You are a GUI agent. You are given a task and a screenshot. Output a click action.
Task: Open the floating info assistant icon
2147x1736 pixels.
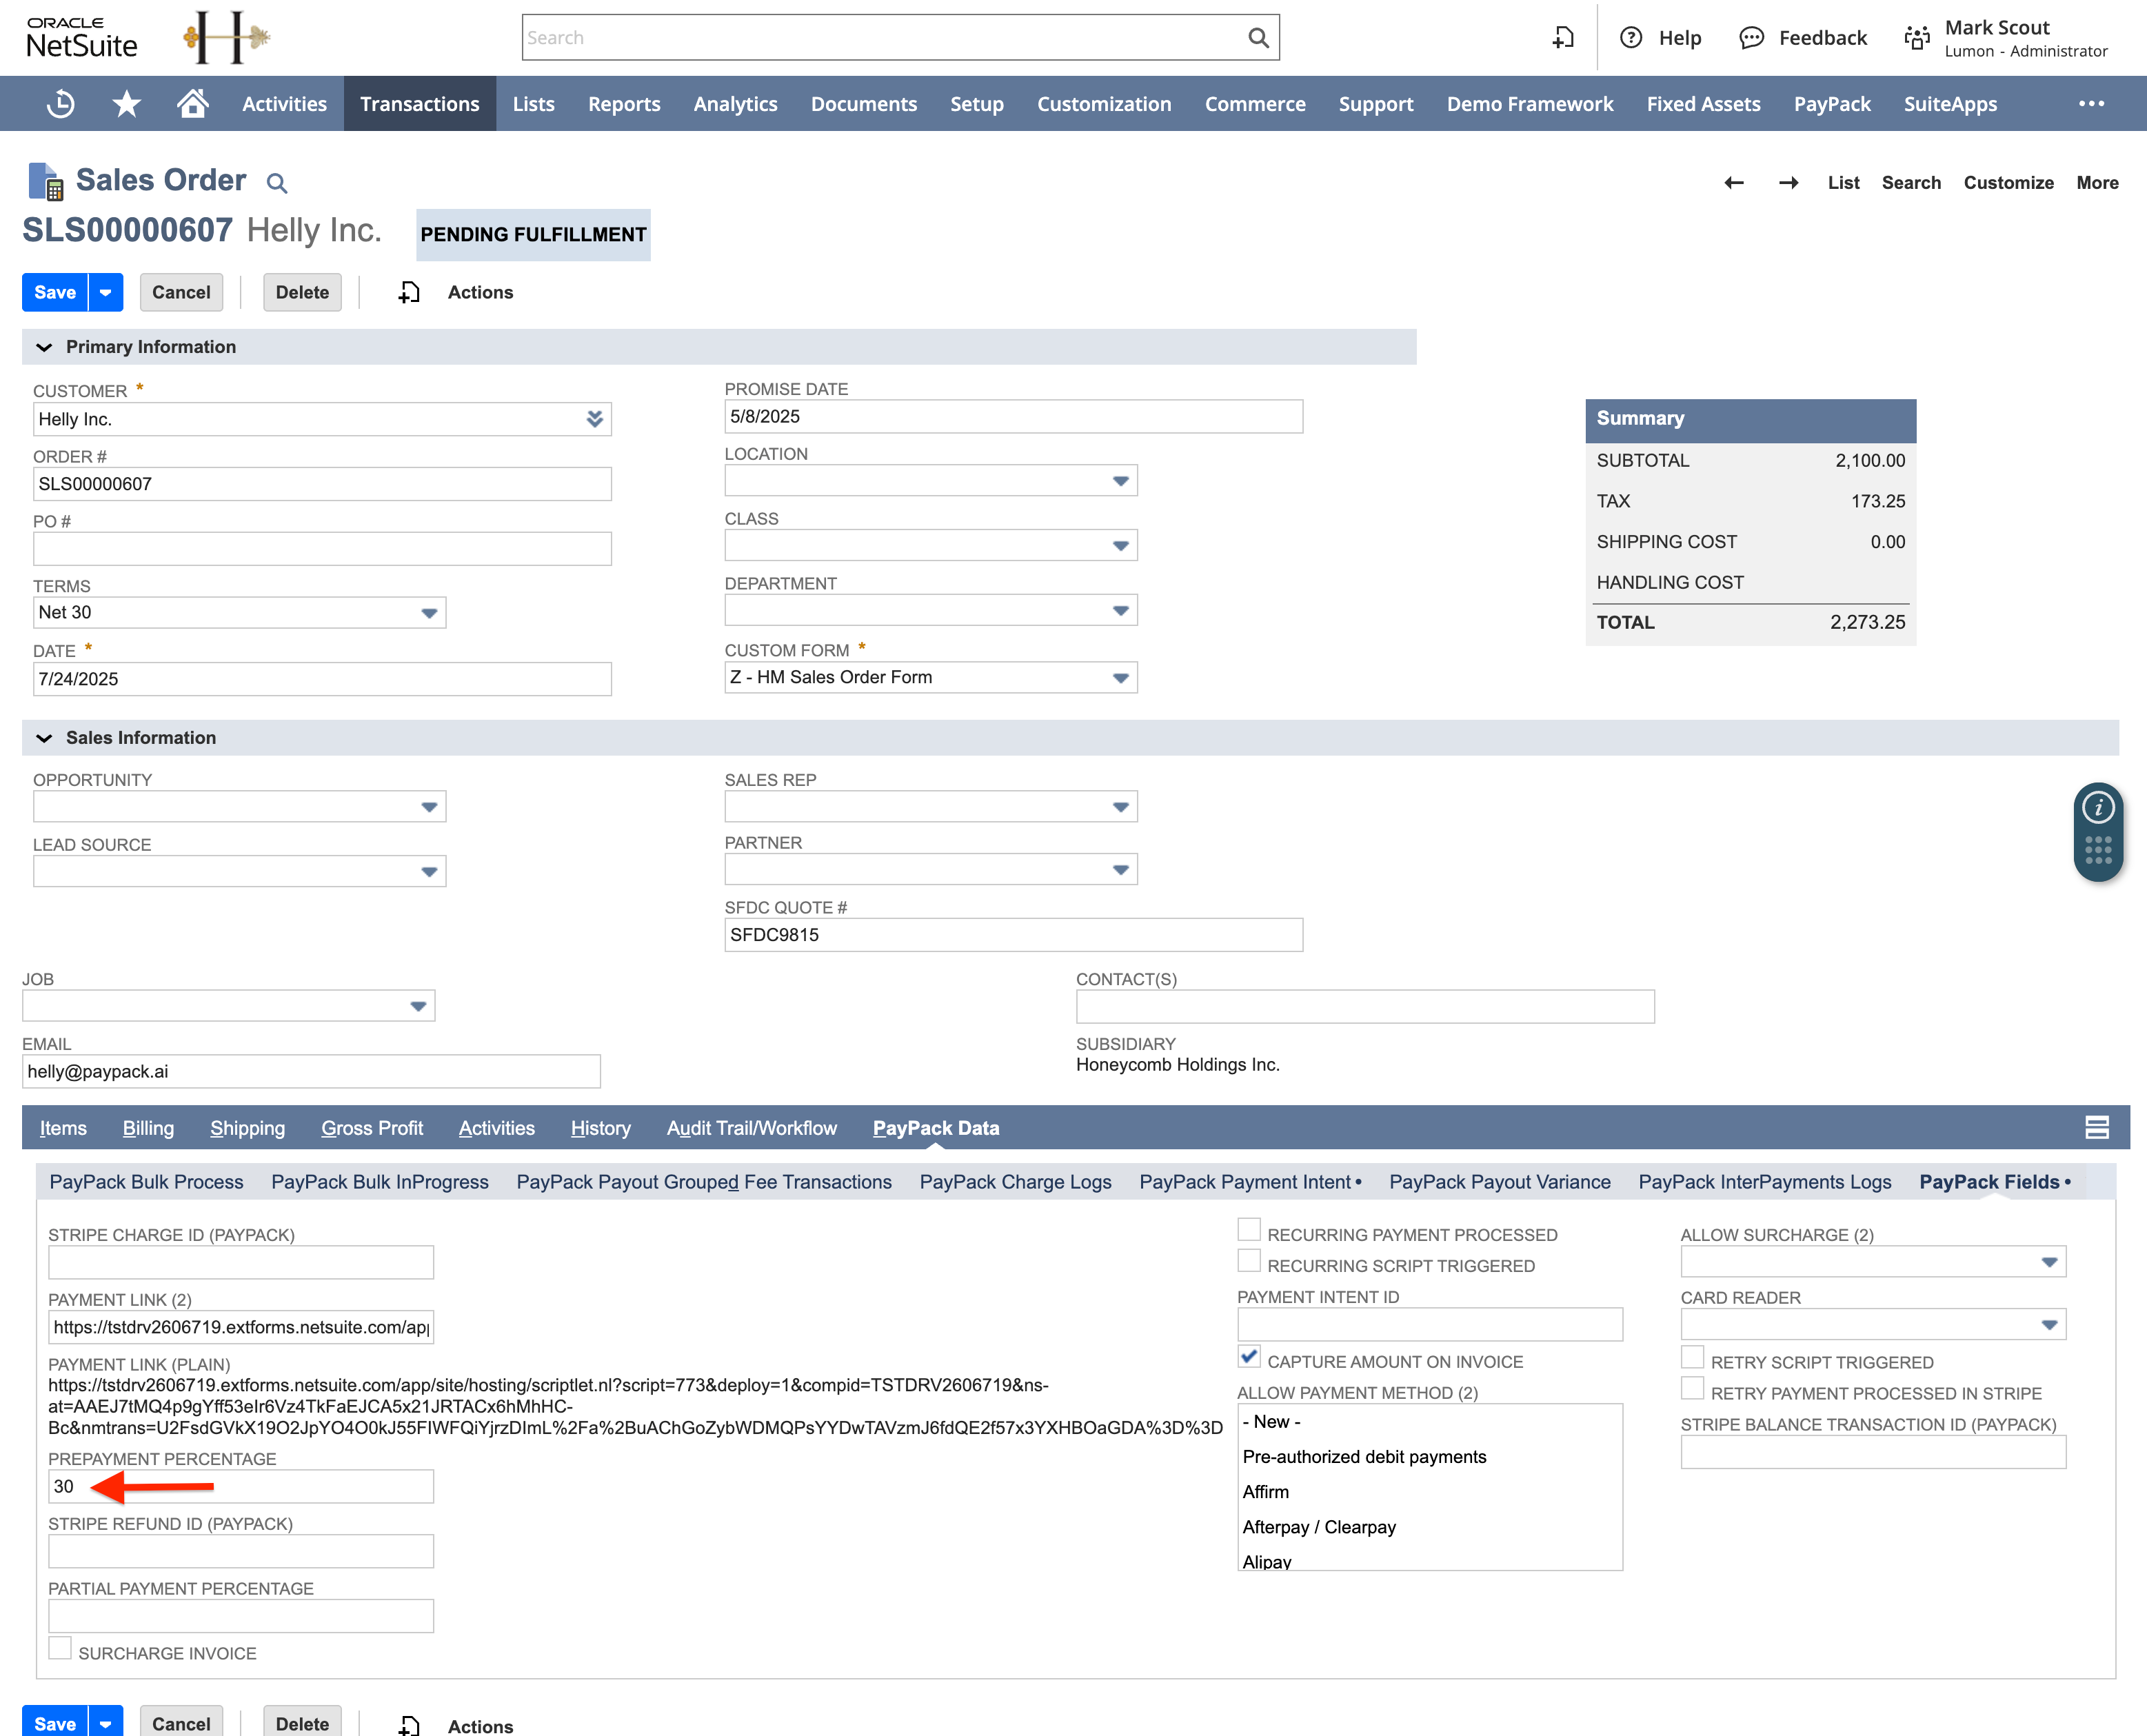[2098, 807]
